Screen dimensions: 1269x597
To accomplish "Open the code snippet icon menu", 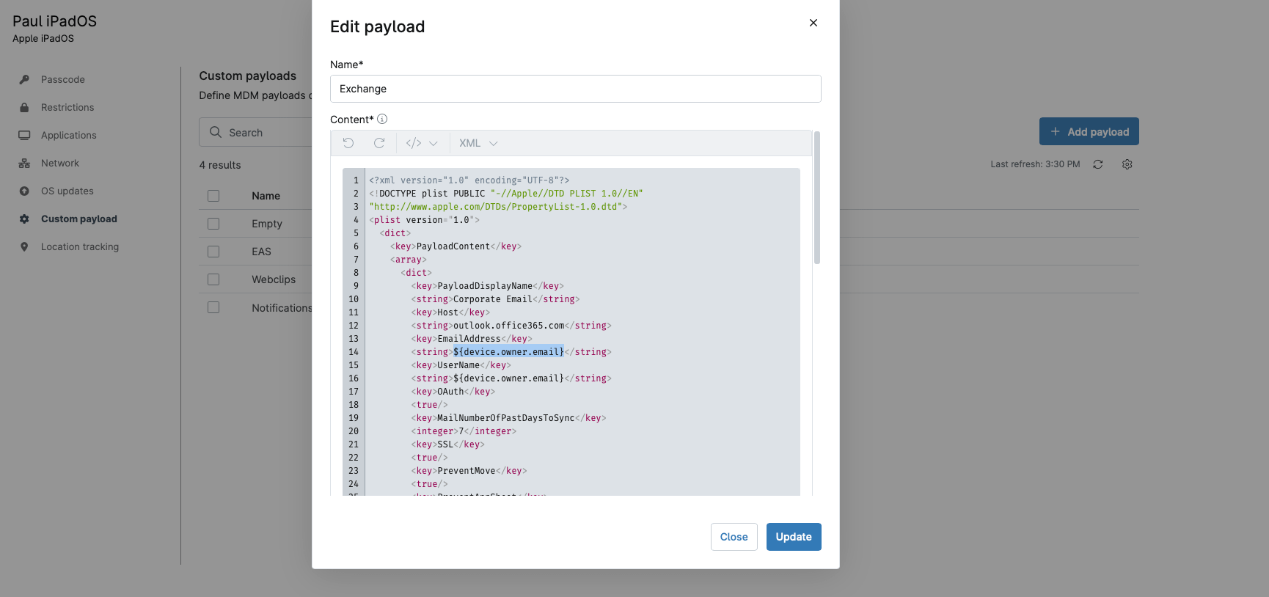I will point(414,143).
